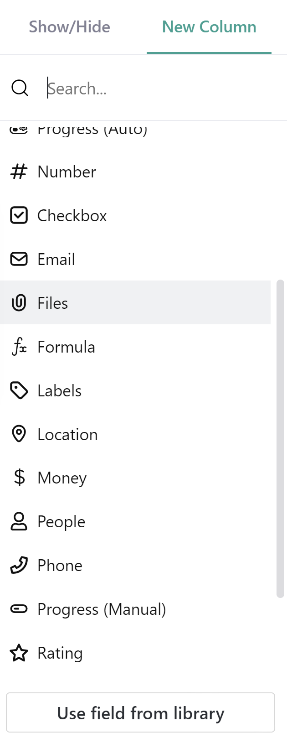Click the Progress (Manual) bar icon
Viewport: 287px width, 738px height.
19,609
